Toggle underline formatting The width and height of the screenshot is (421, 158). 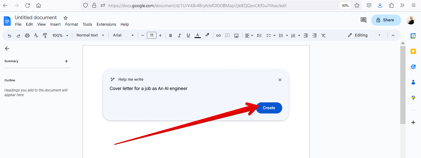188,36
